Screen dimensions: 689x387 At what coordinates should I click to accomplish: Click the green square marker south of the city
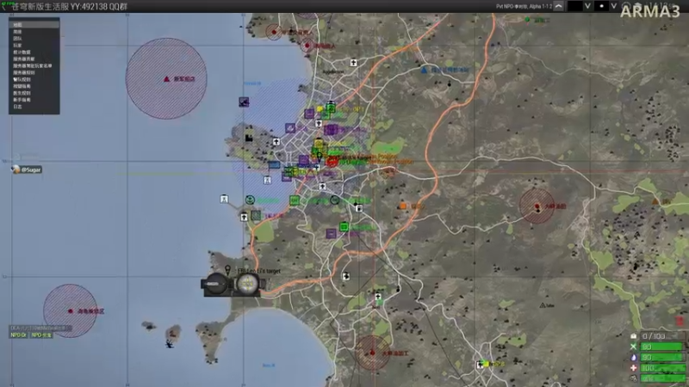(344, 227)
